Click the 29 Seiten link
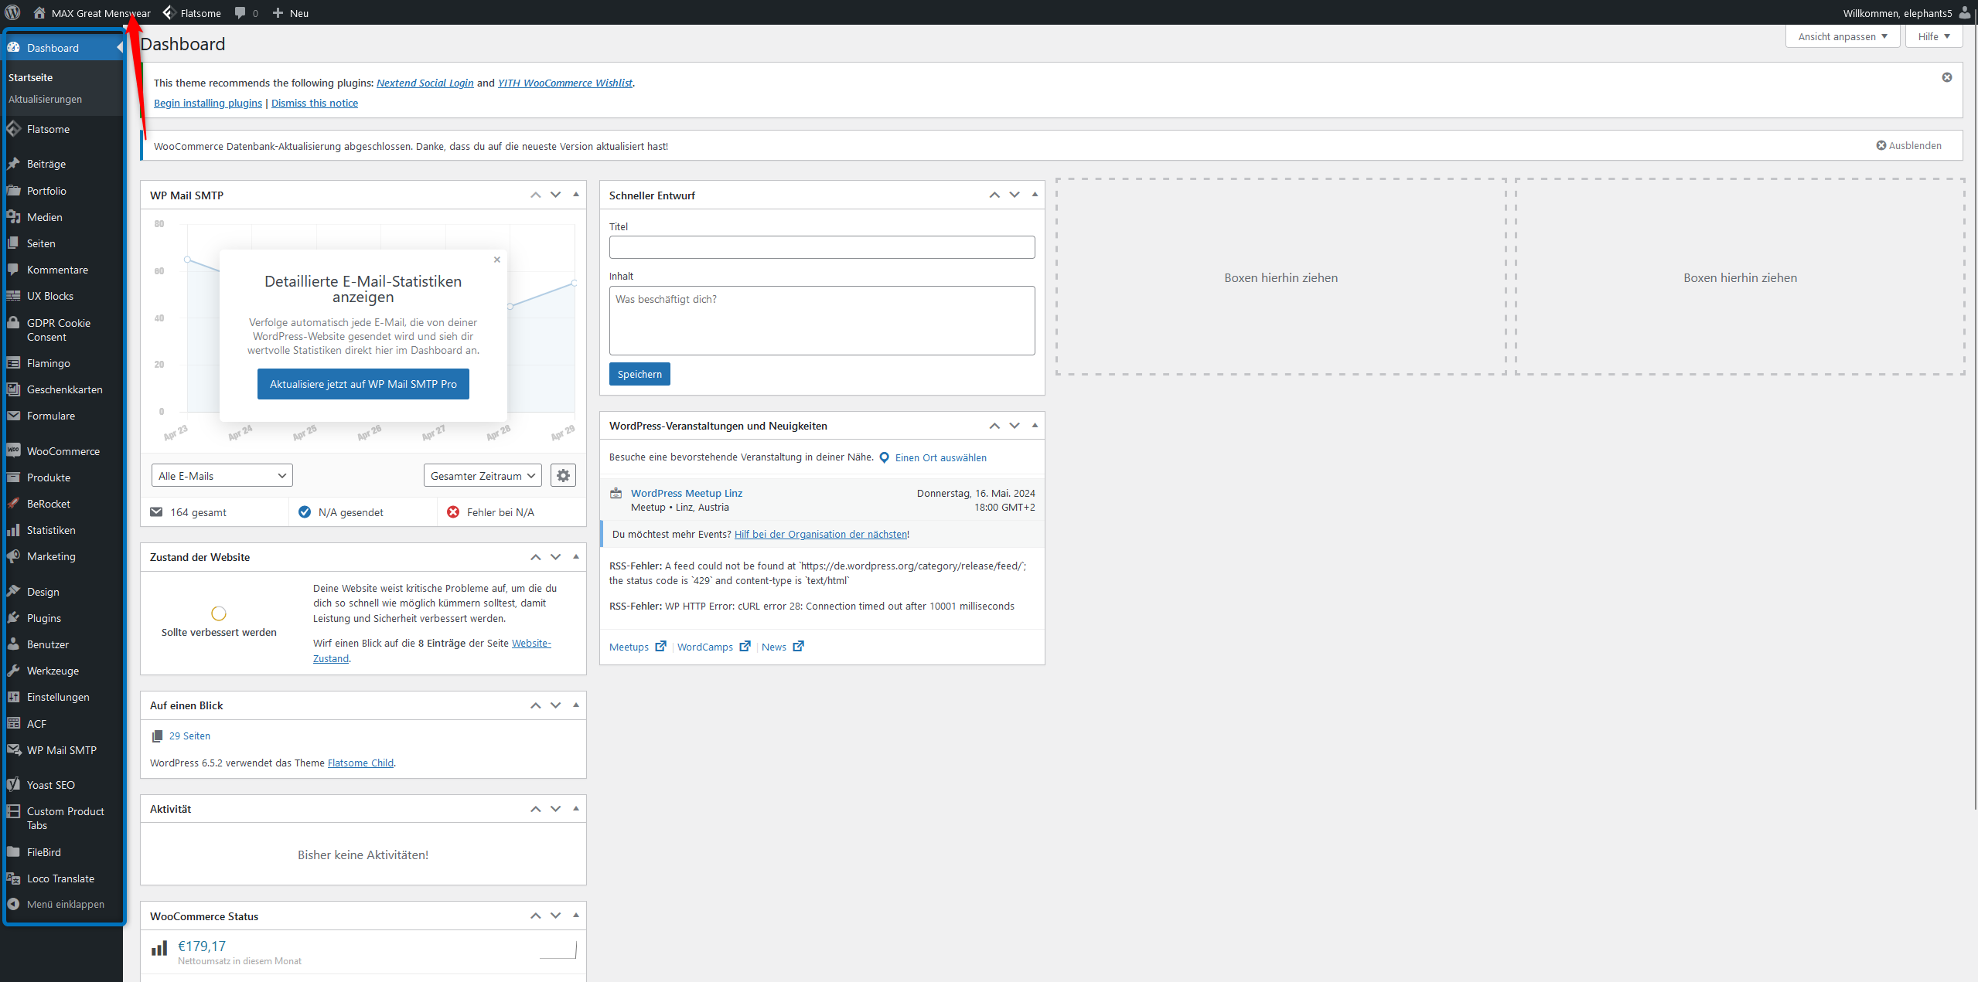 pyautogui.click(x=189, y=736)
